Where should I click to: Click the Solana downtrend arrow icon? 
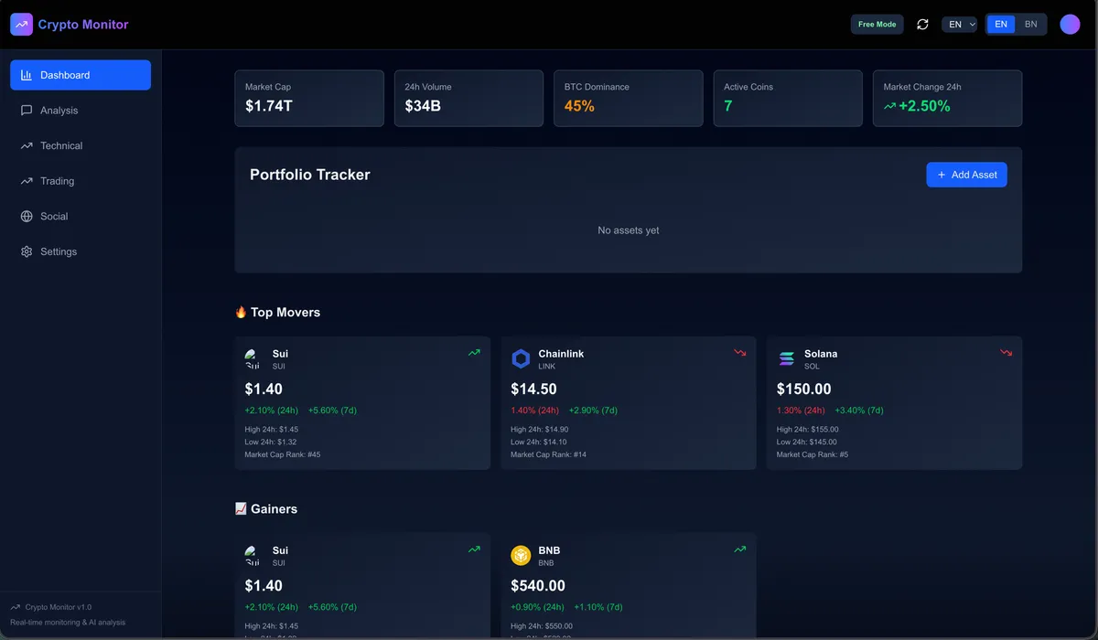(1006, 352)
